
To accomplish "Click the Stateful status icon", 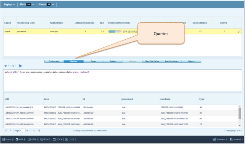I will click(x=231, y=139).
